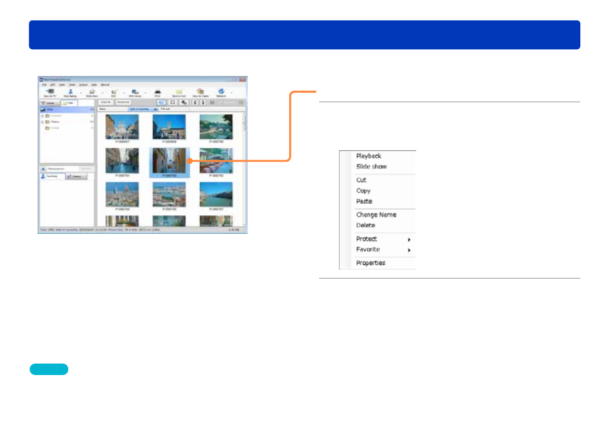Click the next arrow view icon
The height and width of the screenshot is (430, 609).
202,102
